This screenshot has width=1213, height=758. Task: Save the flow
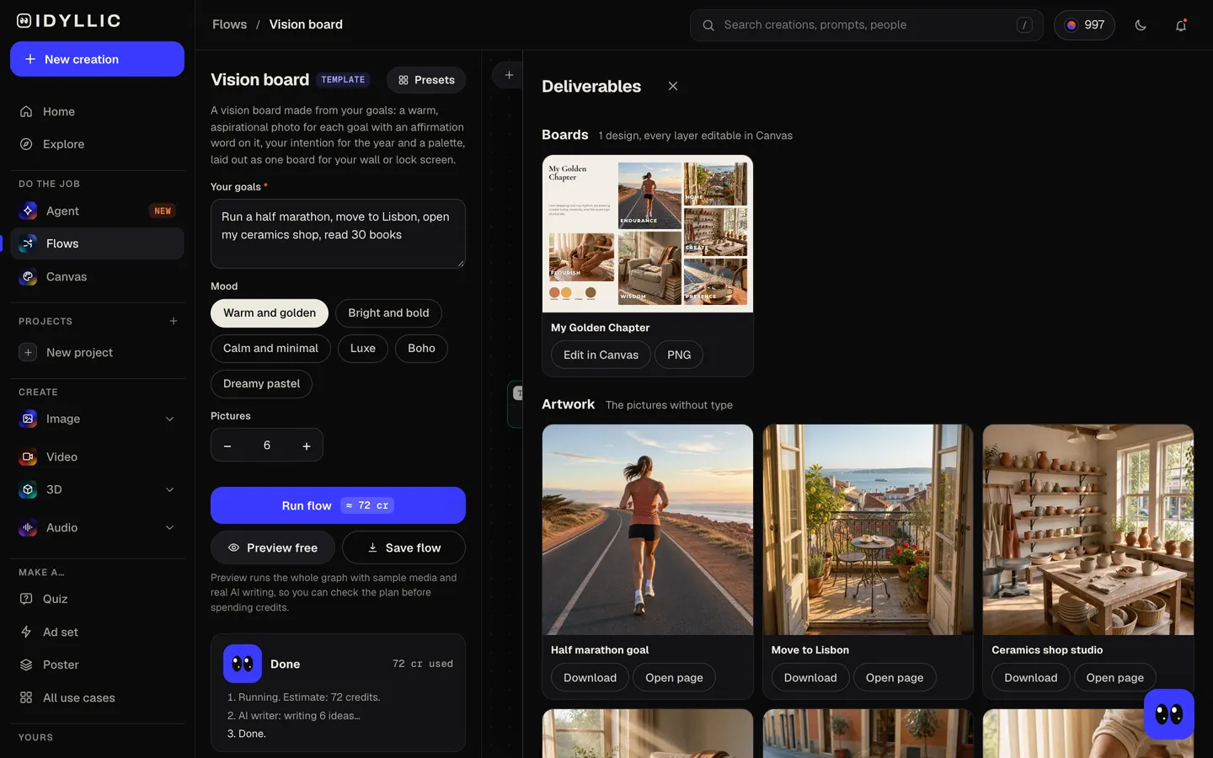[403, 547]
